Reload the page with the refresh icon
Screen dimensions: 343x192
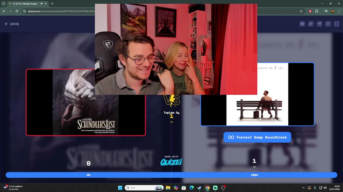coord(17,11)
